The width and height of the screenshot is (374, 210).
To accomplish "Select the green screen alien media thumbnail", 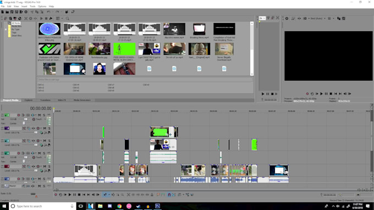I will (x=124, y=49).
